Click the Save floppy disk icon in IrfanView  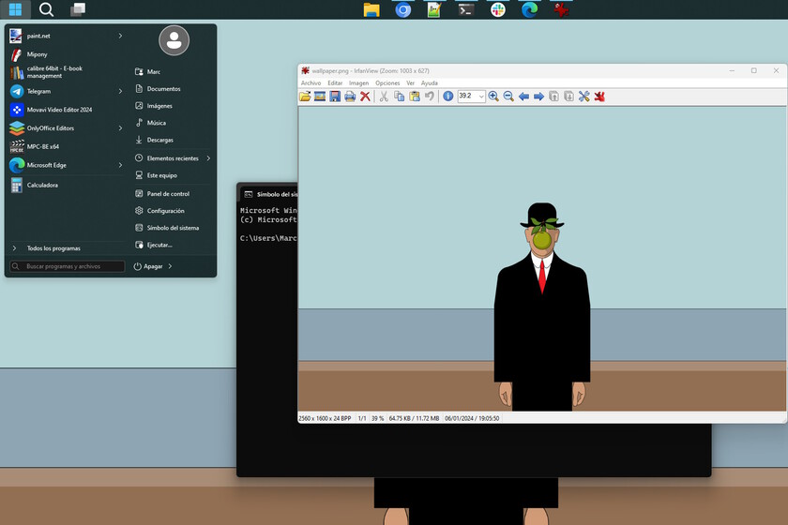coord(335,97)
